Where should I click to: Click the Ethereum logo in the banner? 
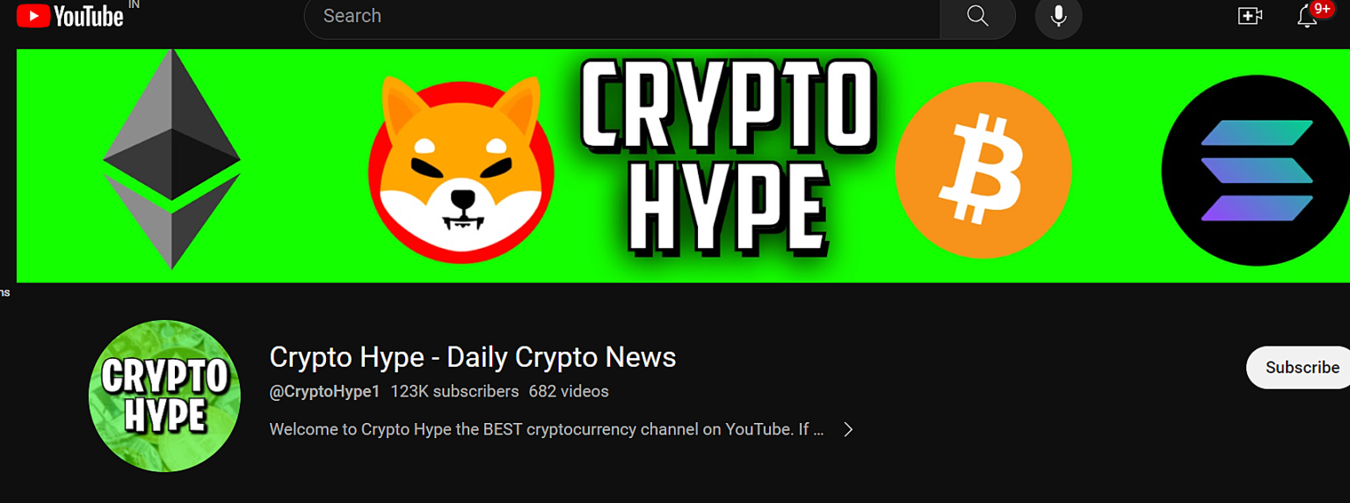(171, 159)
